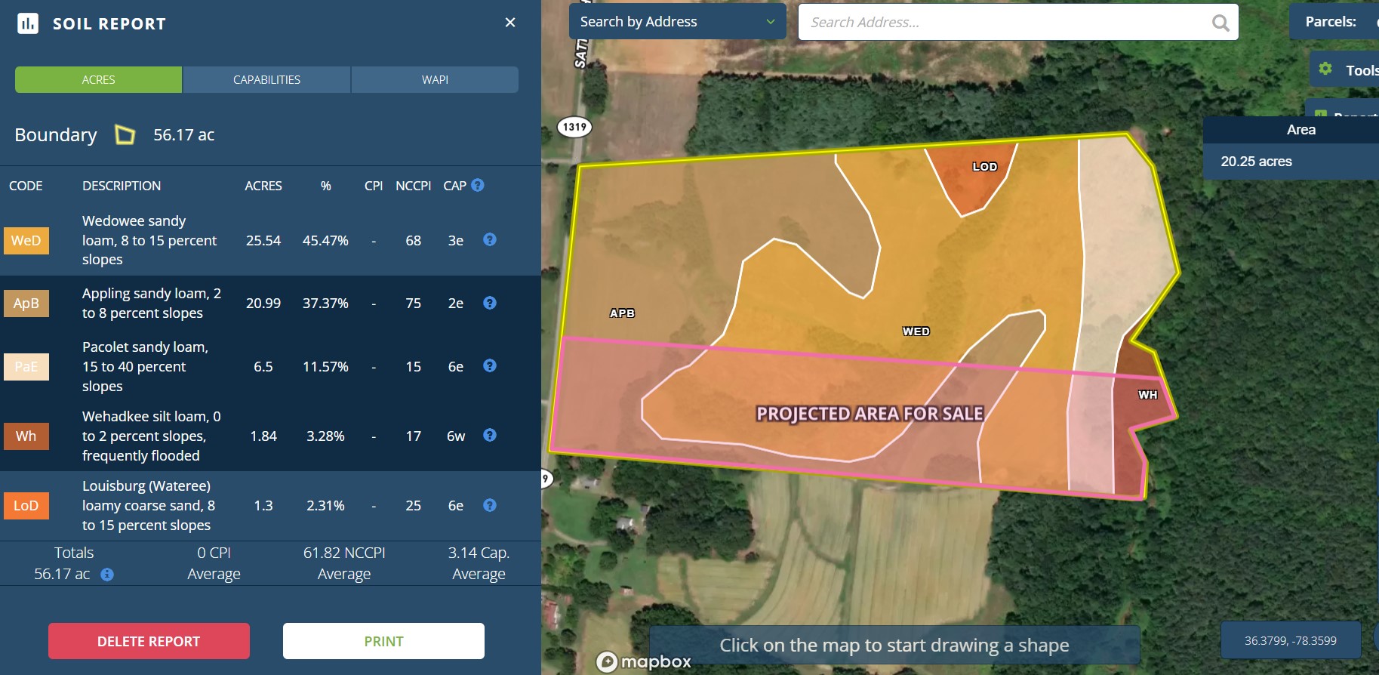Click the CAP column help icon
This screenshot has width=1379, height=675.
point(478,185)
